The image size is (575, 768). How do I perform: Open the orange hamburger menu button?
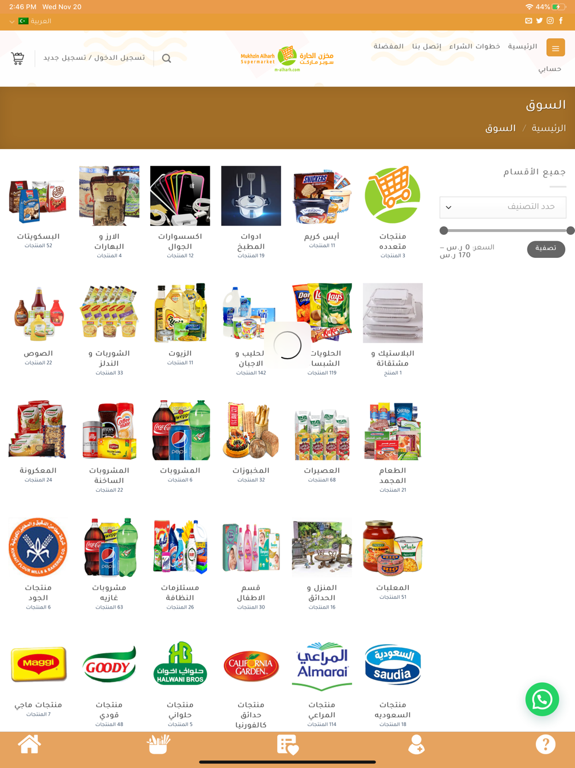coord(555,48)
